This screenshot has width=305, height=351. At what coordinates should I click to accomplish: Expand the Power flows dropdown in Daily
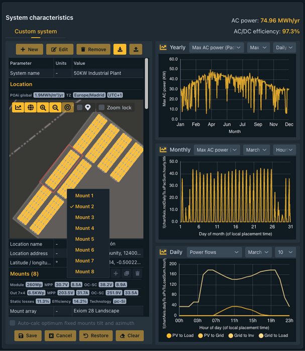click(x=215, y=252)
